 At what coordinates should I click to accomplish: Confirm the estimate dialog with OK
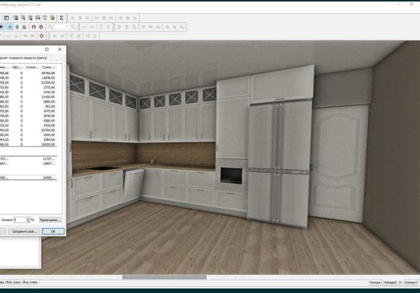point(53,232)
